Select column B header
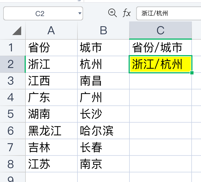This screenshot has width=201, height=182. pyautogui.click(x=103, y=31)
